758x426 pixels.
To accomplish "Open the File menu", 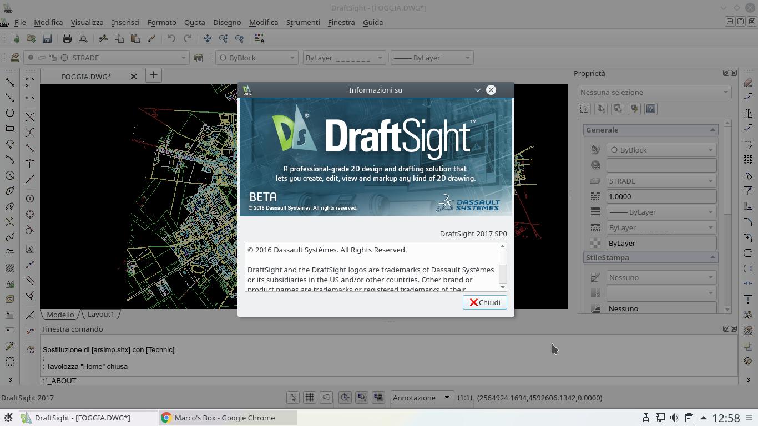I will [x=20, y=22].
